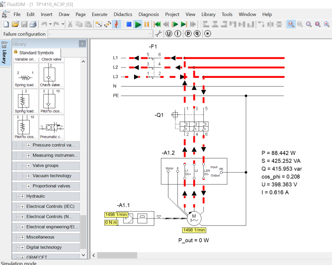Image resolution: width=332 pixels, height=265 pixels.
Task: Click the zoom by rectangle icon
Action: point(318,25)
